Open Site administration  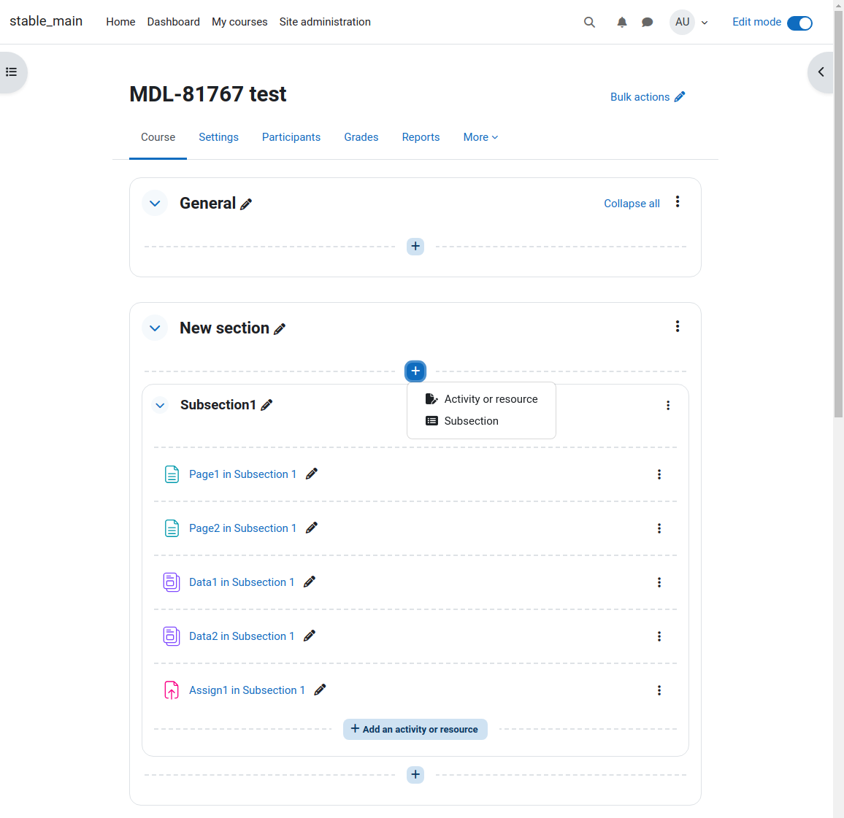pyautogui.click(x=325, y=22)
